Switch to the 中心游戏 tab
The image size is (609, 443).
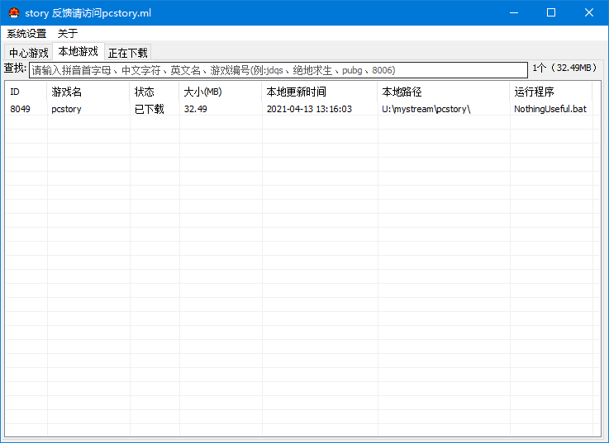click(29, 53)
